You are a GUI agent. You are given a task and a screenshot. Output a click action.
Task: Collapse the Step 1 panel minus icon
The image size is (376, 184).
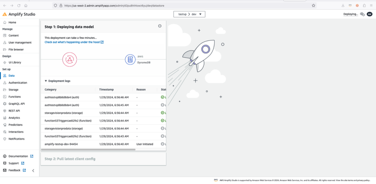pos(160,26)
